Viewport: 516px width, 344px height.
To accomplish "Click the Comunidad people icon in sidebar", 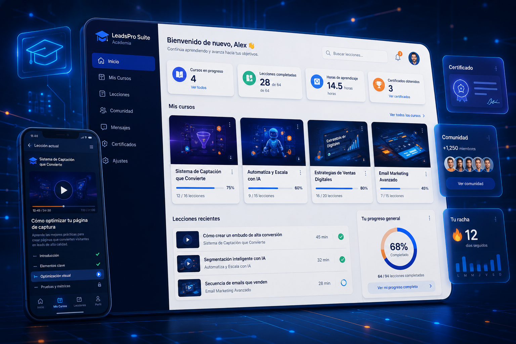I will (103, 110).
